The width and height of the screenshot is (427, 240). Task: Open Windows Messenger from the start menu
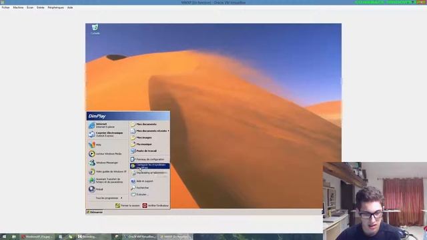(108, 163)
